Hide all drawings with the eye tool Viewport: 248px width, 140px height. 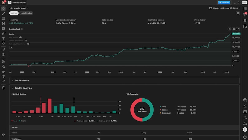coord(3,76)
